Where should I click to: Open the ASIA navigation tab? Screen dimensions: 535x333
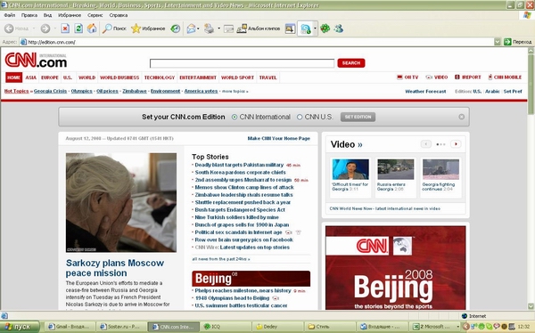click(x=30, y=77)
